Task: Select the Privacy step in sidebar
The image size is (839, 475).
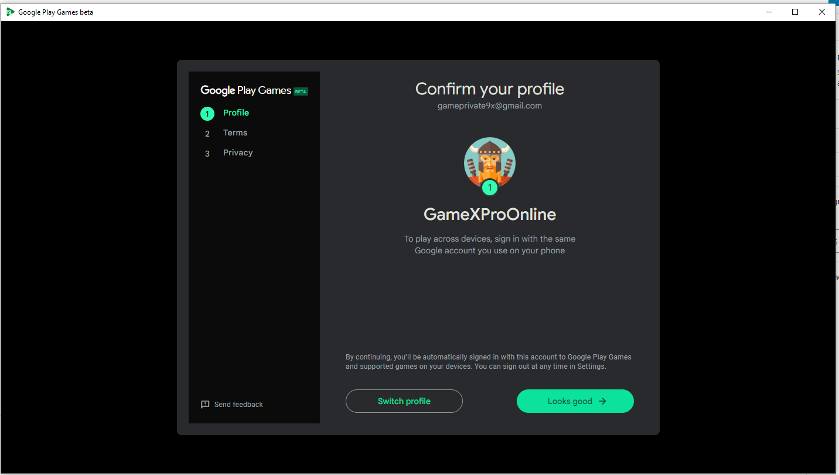Action: point(238,152)
